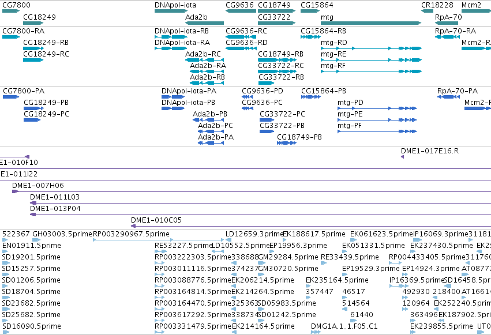Open the Ada2b-PA protein feature
The height and width of the screenshot is (335, 491).
pyautogui.click(x=211, y=143)
